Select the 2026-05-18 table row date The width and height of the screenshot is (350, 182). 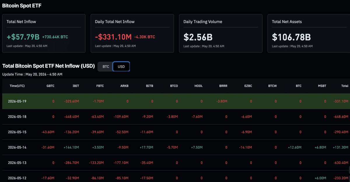point(17,116)
